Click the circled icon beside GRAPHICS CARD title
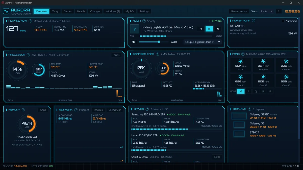Viewport: 303px width, 170px height. point(158,54)
